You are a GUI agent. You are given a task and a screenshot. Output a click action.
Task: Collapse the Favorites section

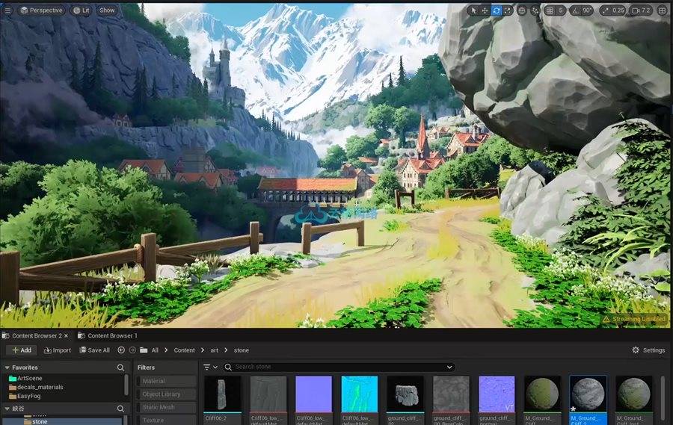pos(7,367)
